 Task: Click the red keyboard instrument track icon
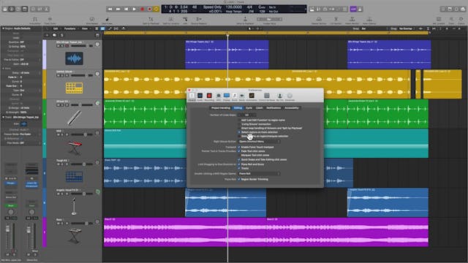pyautogui.click(x=75, y=148)
